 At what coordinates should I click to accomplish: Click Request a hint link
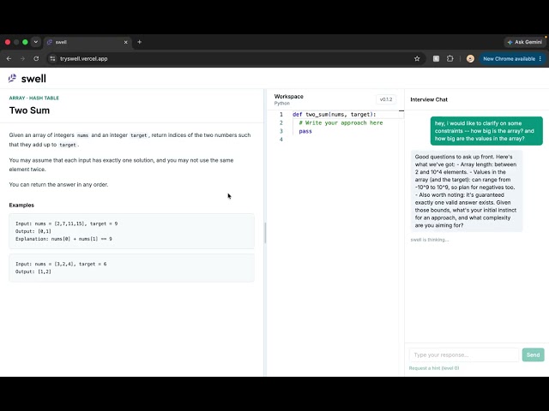434,368
